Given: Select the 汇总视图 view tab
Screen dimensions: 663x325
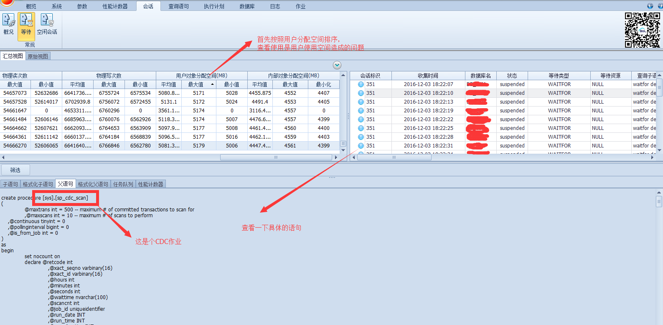Looking at the screenshot, I should tap(13, 56).
